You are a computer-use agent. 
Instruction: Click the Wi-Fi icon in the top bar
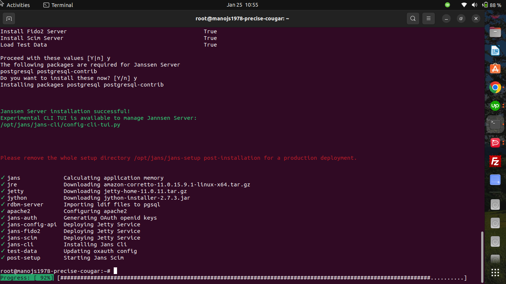click(x=463, y=5)
